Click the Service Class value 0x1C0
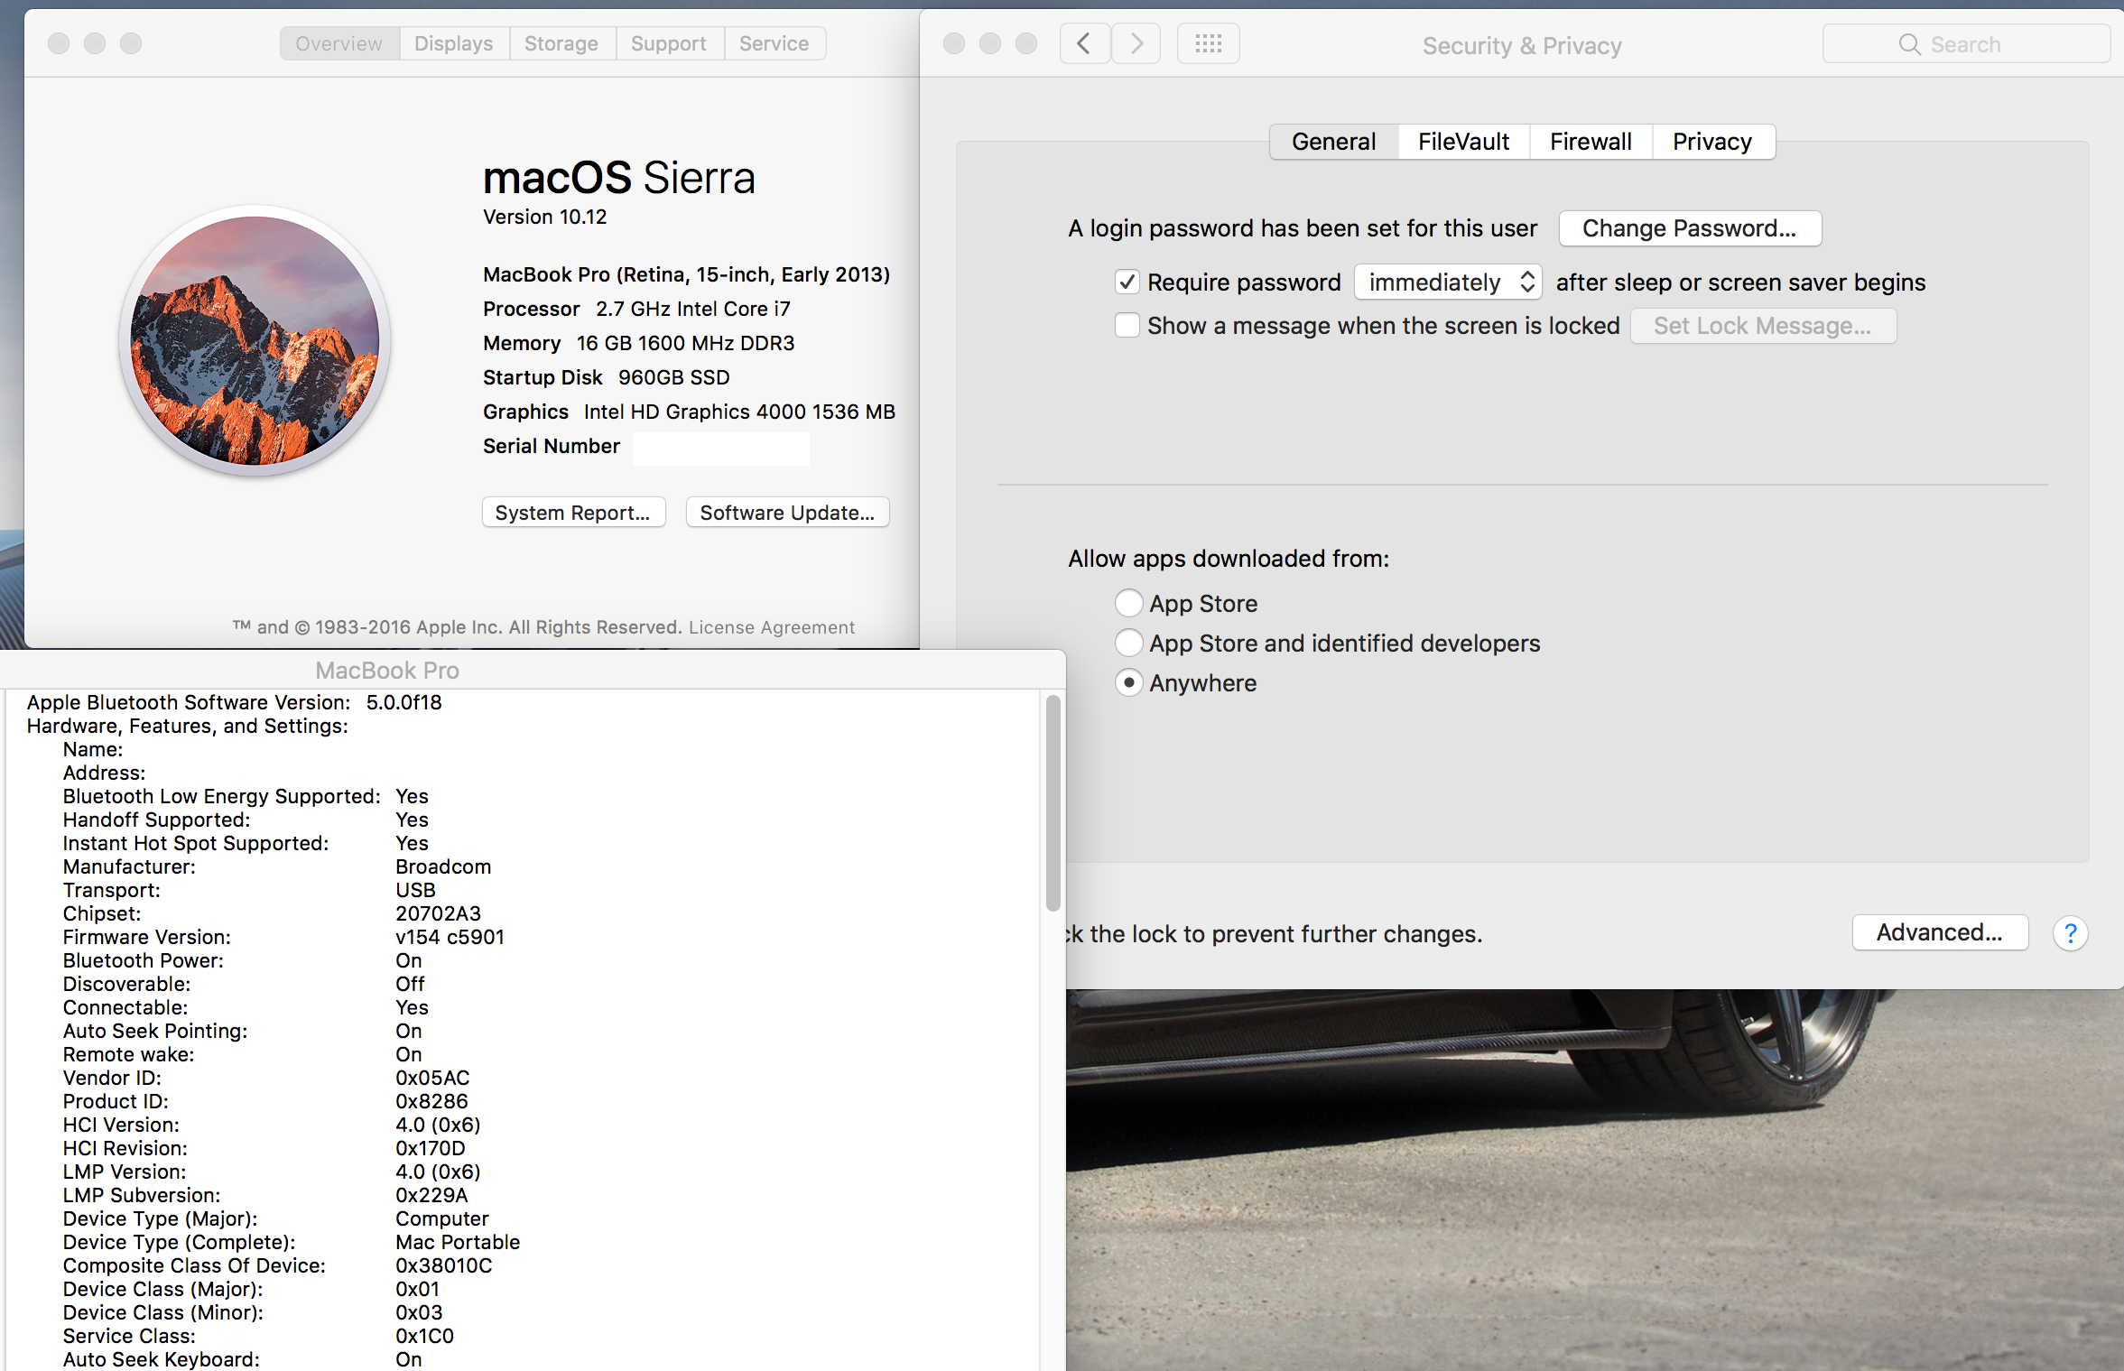Viewport: 2124px width, 1371px height. coord(424,1336)
